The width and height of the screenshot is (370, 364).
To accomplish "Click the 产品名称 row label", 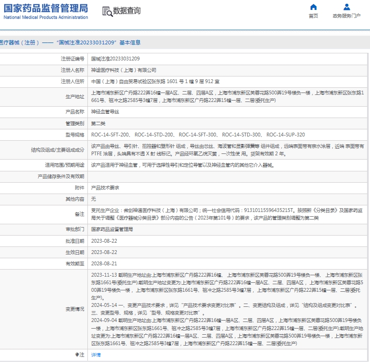I will (x=75, y=112).
